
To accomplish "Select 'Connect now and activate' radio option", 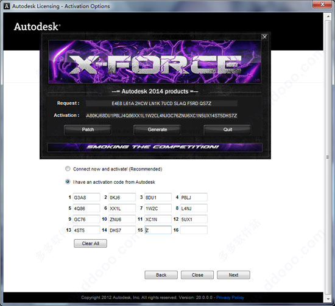I will pos(68,169).
